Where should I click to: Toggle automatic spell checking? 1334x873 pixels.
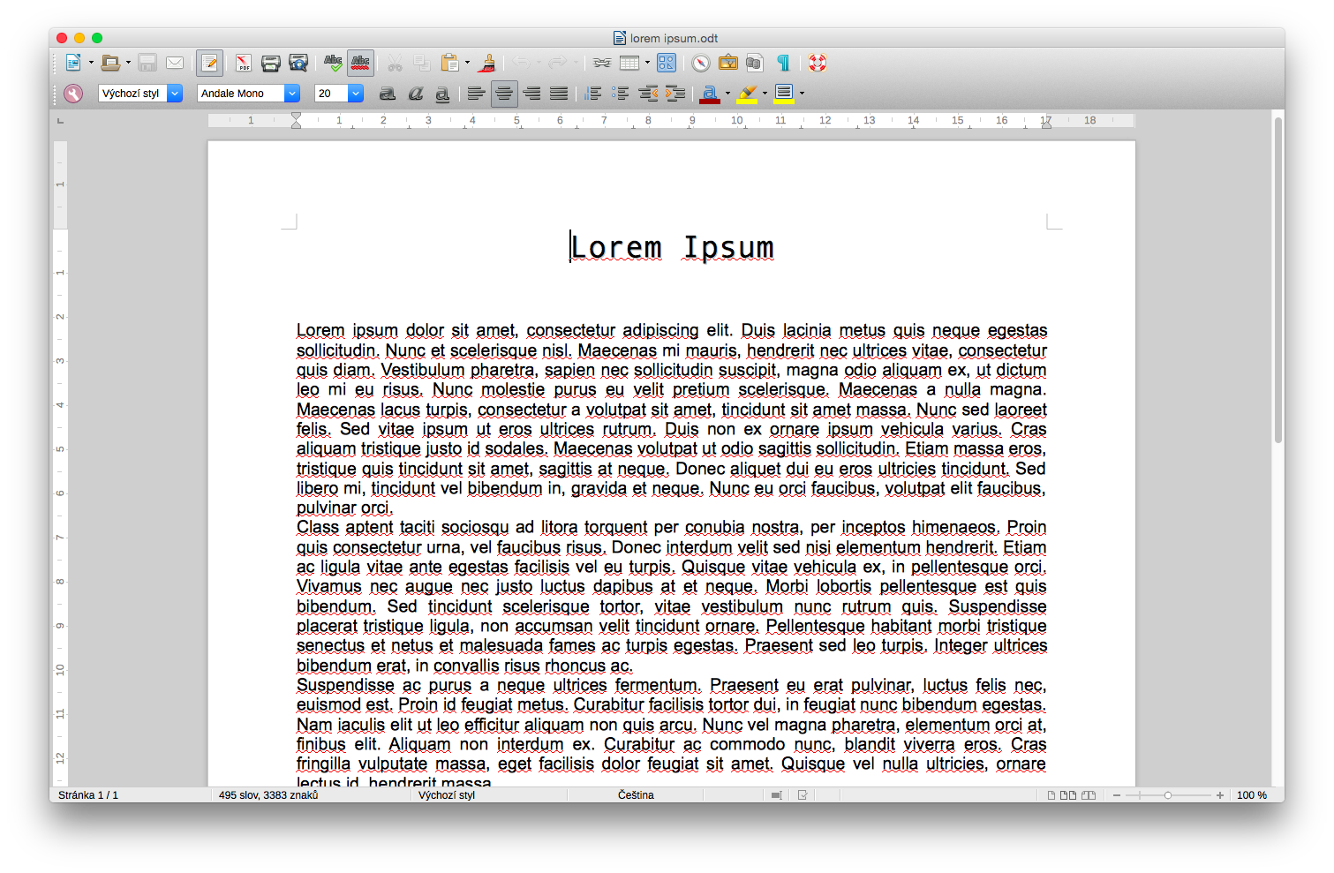coord(360,63)
